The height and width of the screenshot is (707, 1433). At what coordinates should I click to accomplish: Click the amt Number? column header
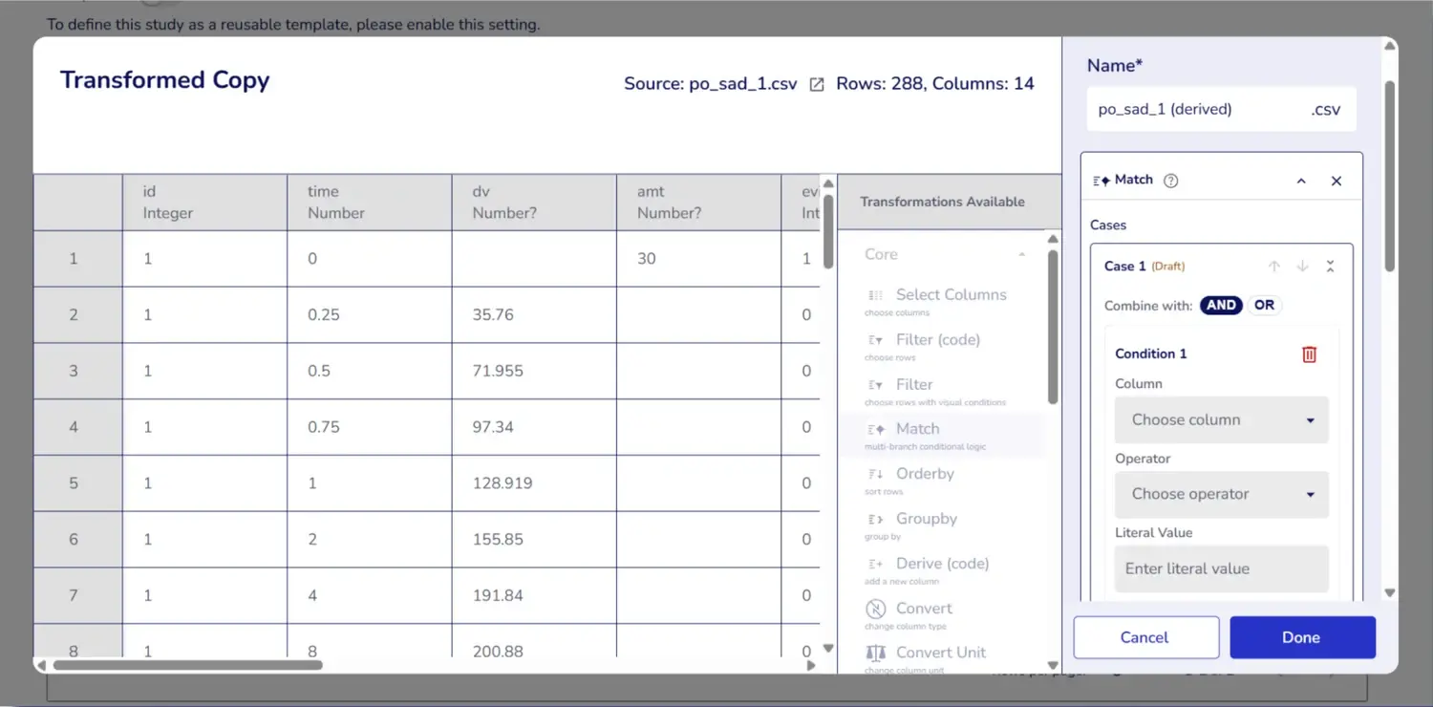699,203
